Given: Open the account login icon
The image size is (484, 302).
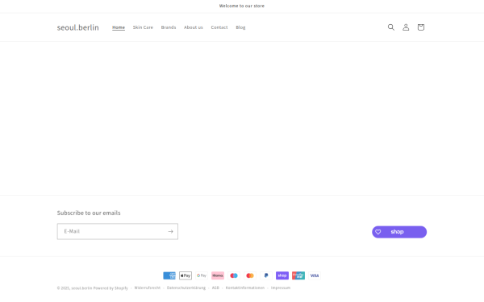Looking at the screenshot, I should (406, 27).
